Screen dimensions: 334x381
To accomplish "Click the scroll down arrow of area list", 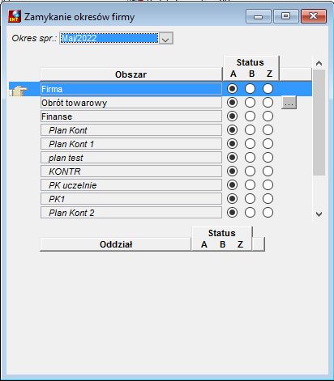I will (x=319, y=214).
